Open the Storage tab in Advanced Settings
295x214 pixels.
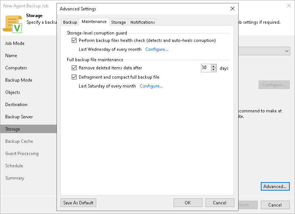[119, 22]
